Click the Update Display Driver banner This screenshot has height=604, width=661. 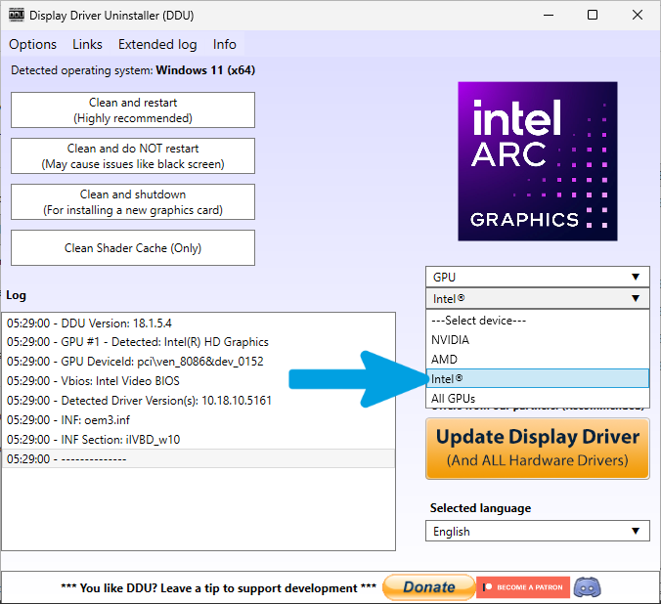click(x=537, y=449)
